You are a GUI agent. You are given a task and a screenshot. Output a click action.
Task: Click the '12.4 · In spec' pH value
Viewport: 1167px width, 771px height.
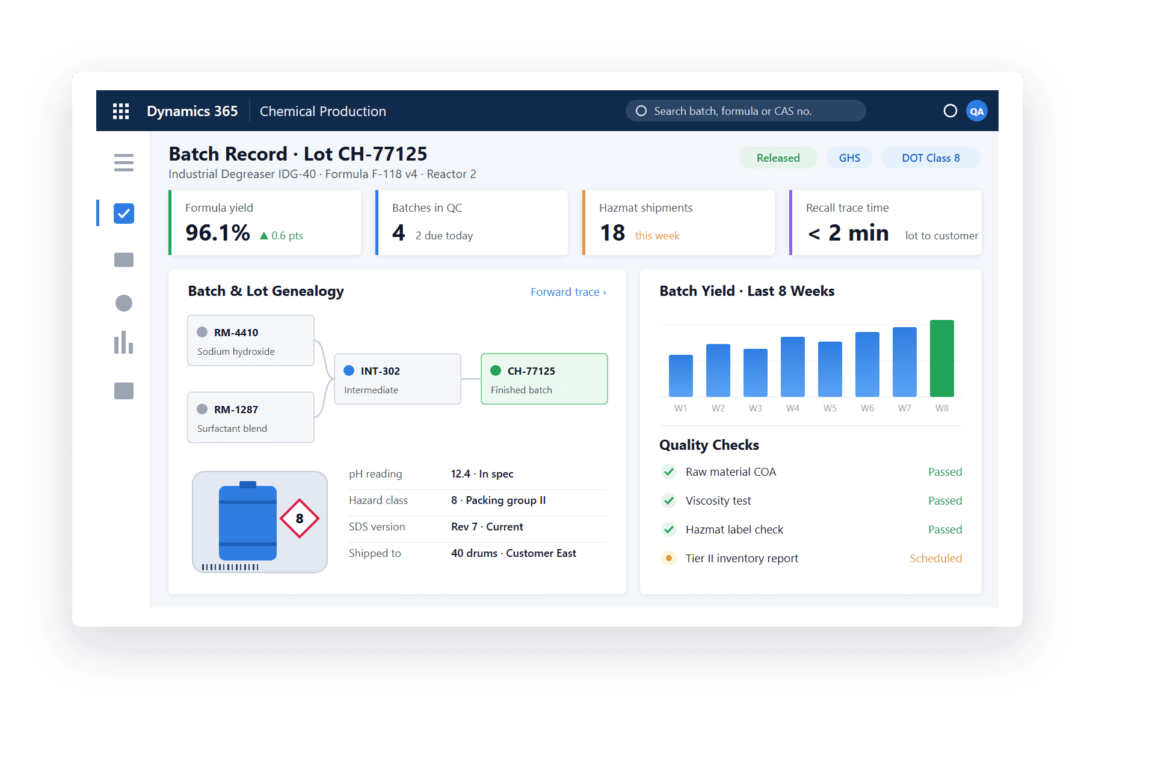482,474
